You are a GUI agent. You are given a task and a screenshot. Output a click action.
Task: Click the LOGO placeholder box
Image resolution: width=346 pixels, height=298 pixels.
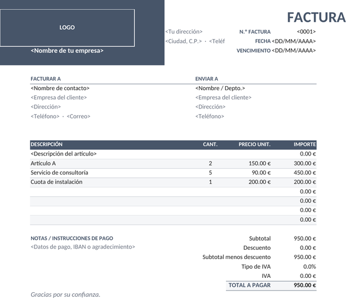coord(67,28)
